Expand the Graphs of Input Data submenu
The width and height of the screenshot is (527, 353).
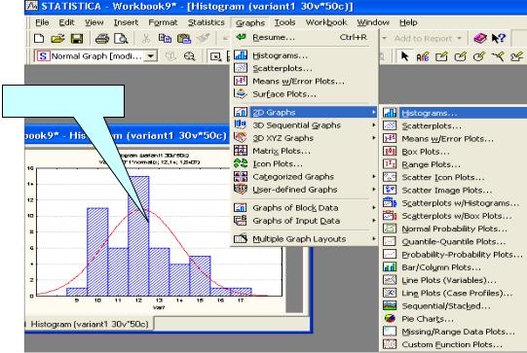tap(374, 221)
